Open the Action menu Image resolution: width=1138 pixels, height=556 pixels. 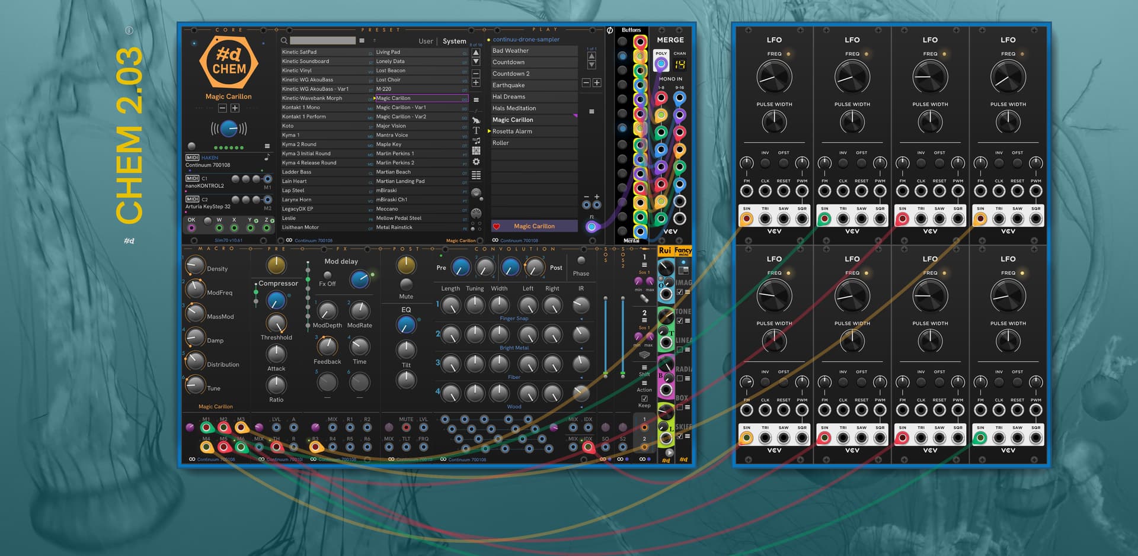coord(644,383)
